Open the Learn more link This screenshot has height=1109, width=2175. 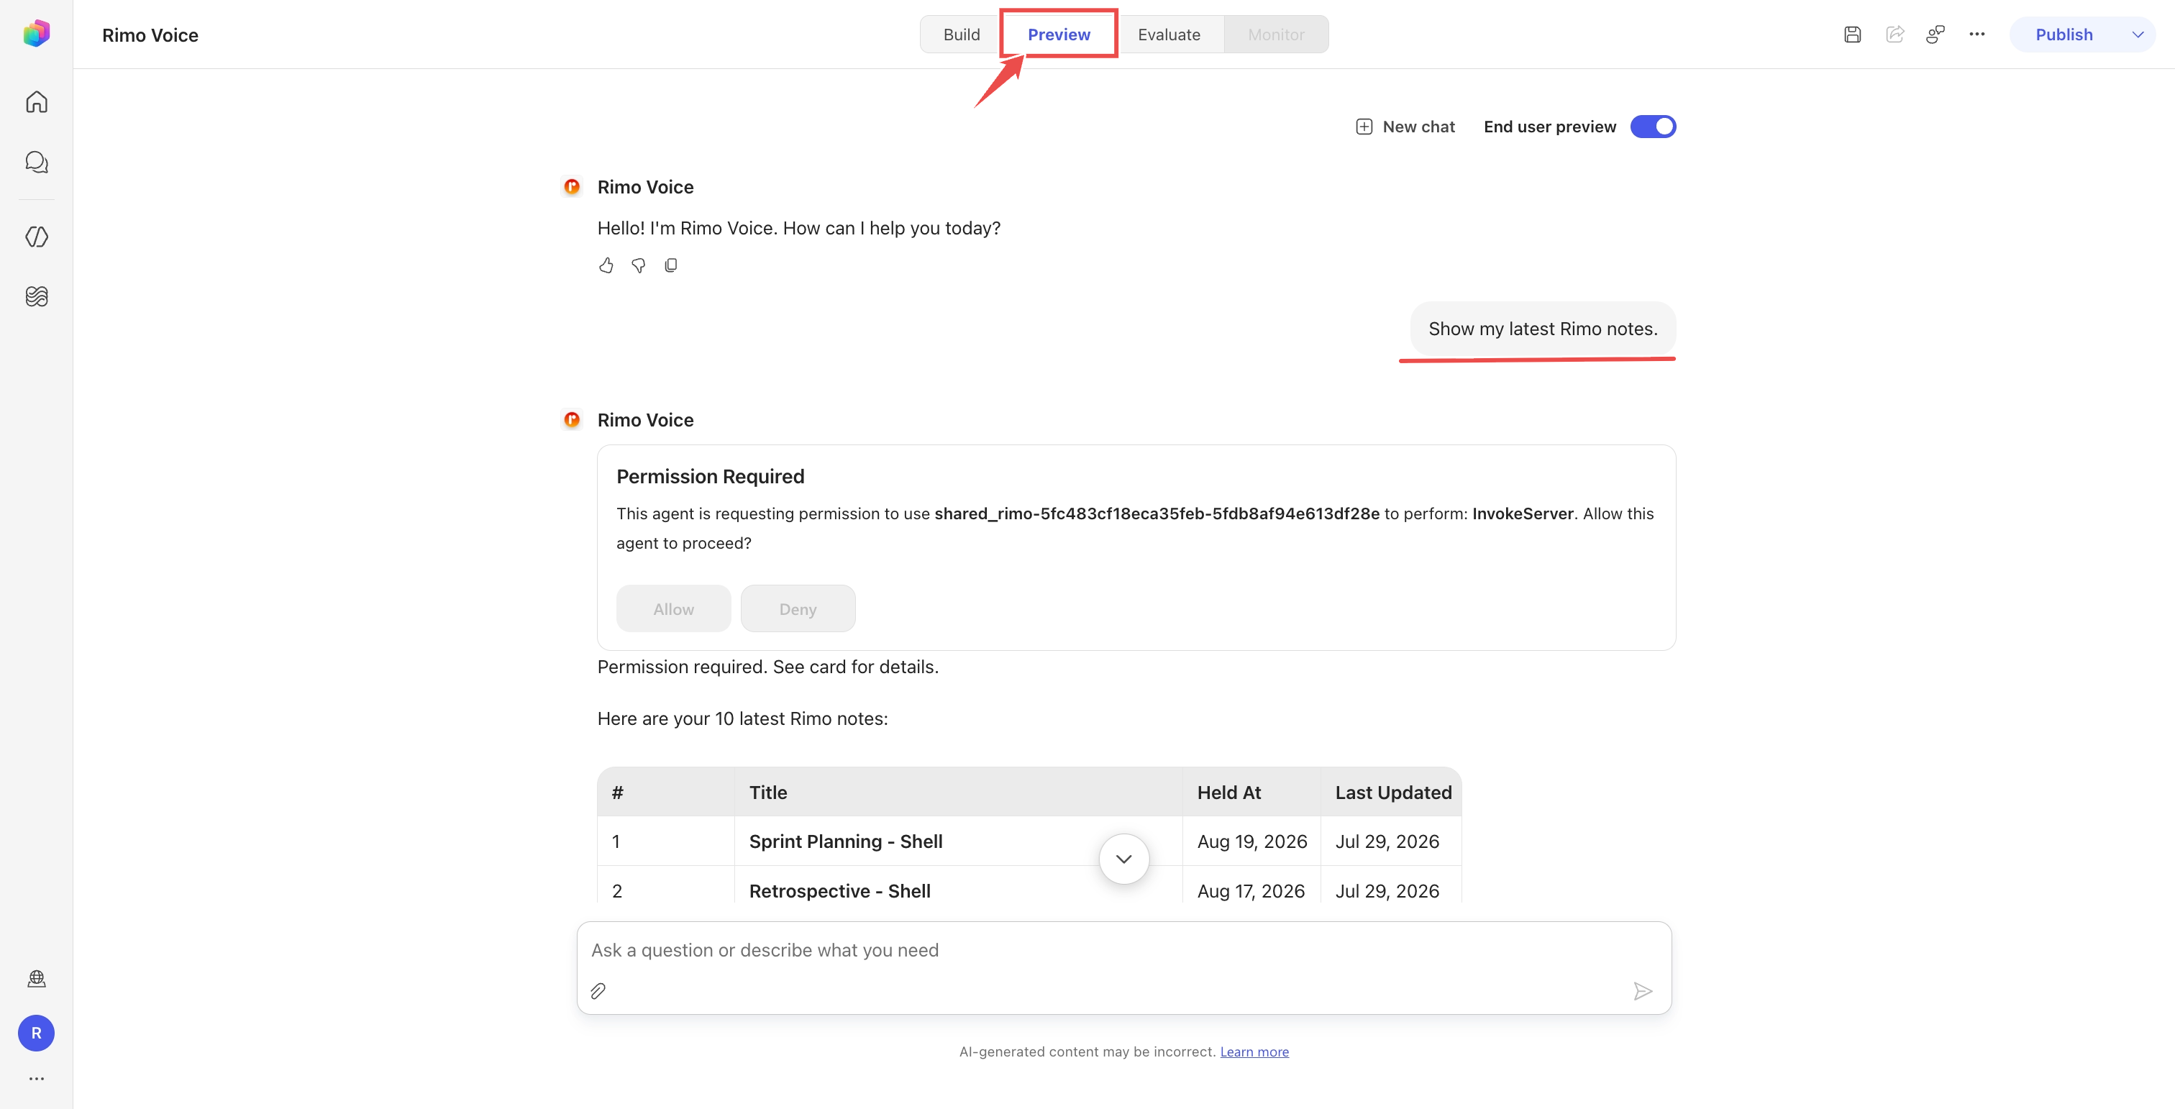pyautogui.click(x=1254, y=1051)
